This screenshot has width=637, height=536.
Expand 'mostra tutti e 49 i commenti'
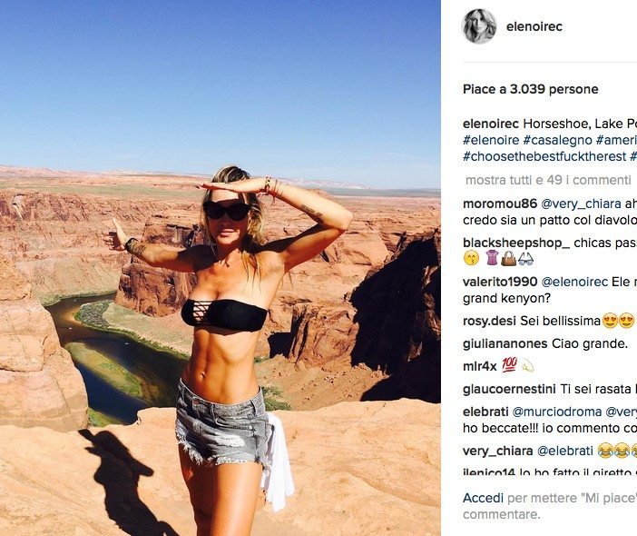[x=548, y=180]
